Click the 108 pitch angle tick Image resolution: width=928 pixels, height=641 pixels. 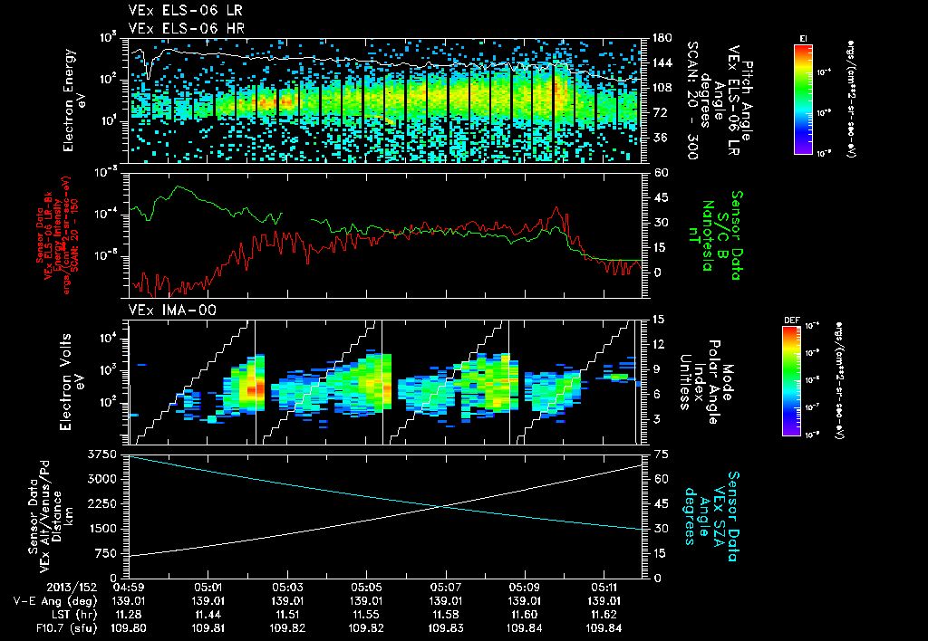(x=662, y=88)
